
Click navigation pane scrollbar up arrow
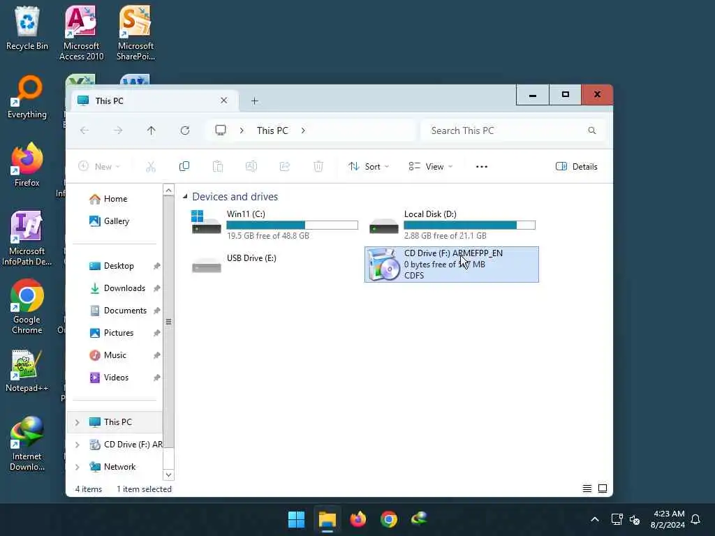[168, 190]
